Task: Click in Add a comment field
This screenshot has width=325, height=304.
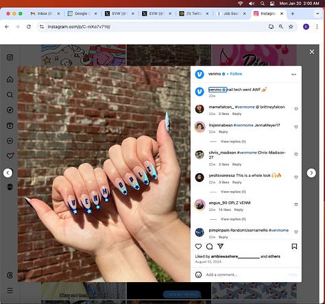Action: point(245,275)
